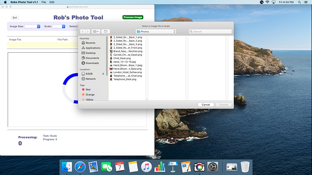Image resolution: width=312 pixels, height=175 pixels.
Task: Select Desktop in the sidebar
Action: [x=89, y=53]
